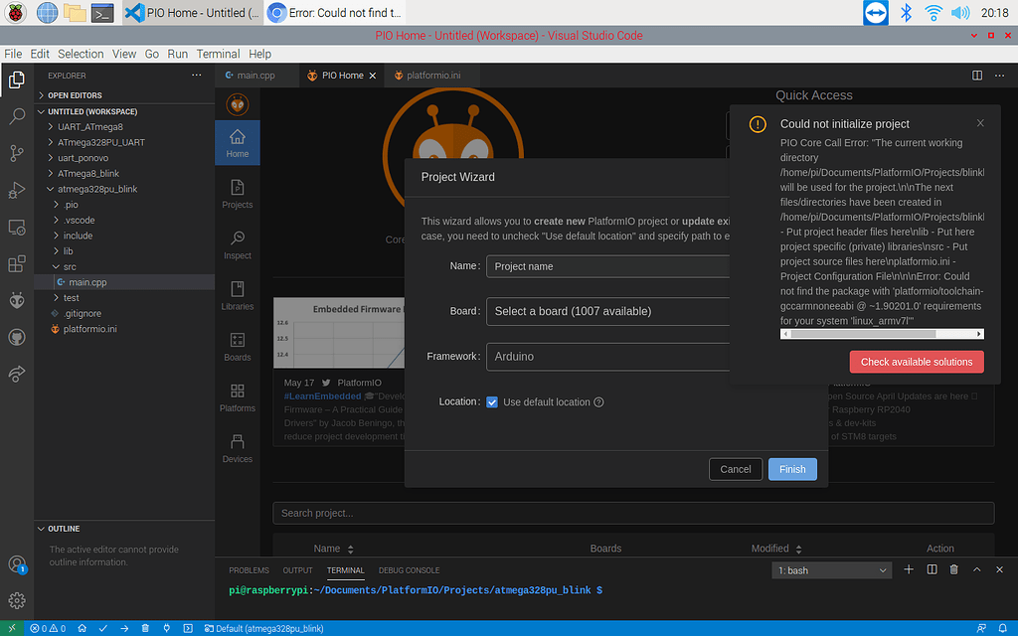This screenshot has height=636, width=1018.
Task: Open the Framework Arduino dropdown
Action: coord(608,357)
